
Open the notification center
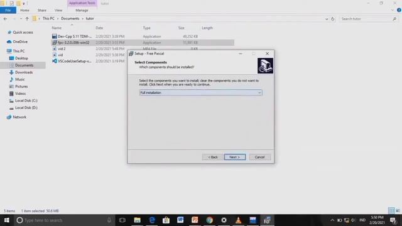(x=393, y=220)
